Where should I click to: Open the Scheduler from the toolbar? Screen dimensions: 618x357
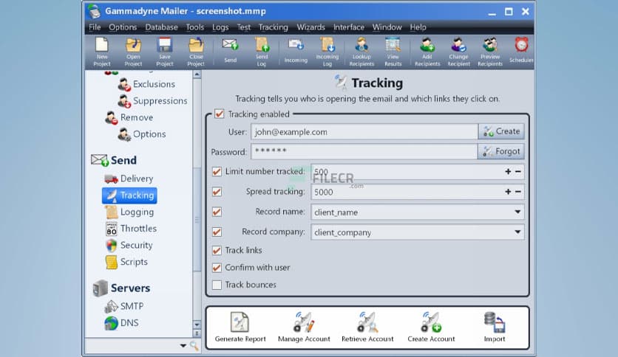[x=521, y=50]
